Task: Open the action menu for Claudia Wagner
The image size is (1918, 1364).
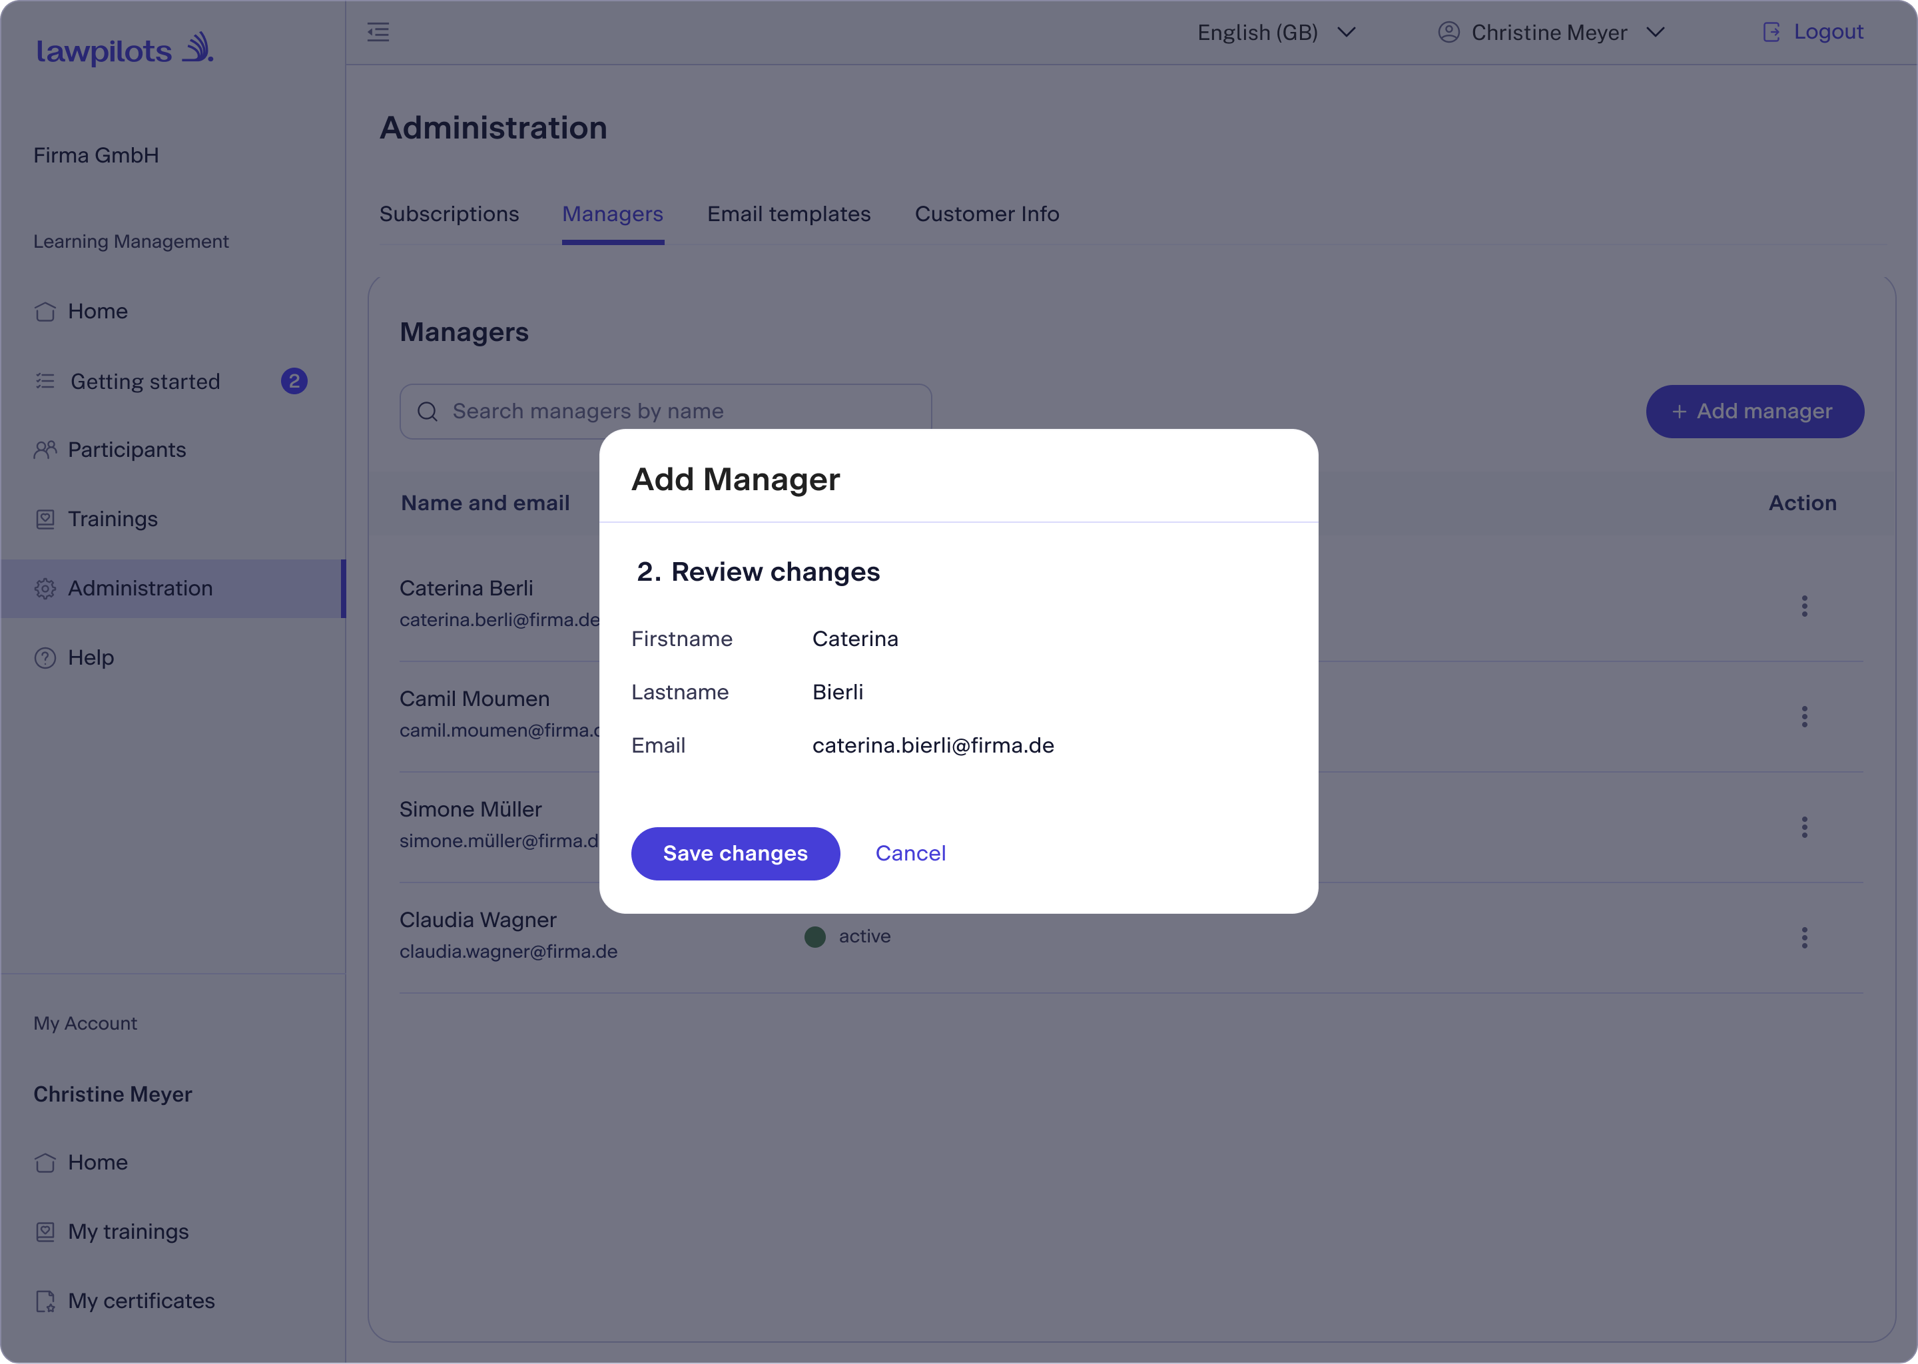Action: (x=1804, y=937)
